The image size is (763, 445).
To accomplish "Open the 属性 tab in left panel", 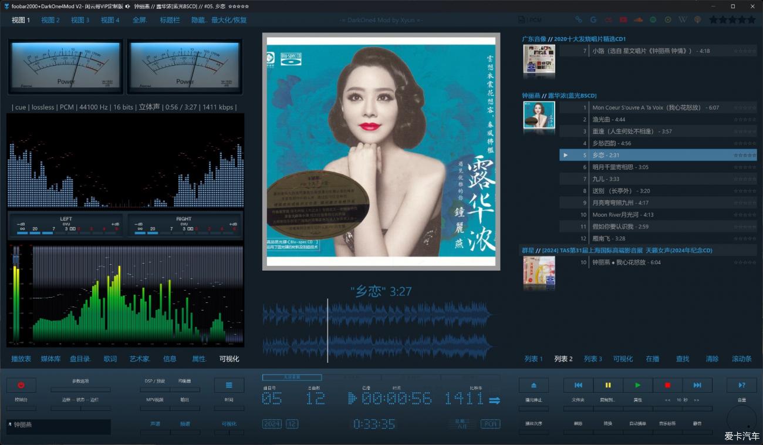I will click(x=199, y=359).
